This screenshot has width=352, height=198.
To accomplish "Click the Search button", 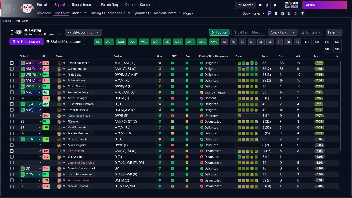I will (x=246, y=5).
